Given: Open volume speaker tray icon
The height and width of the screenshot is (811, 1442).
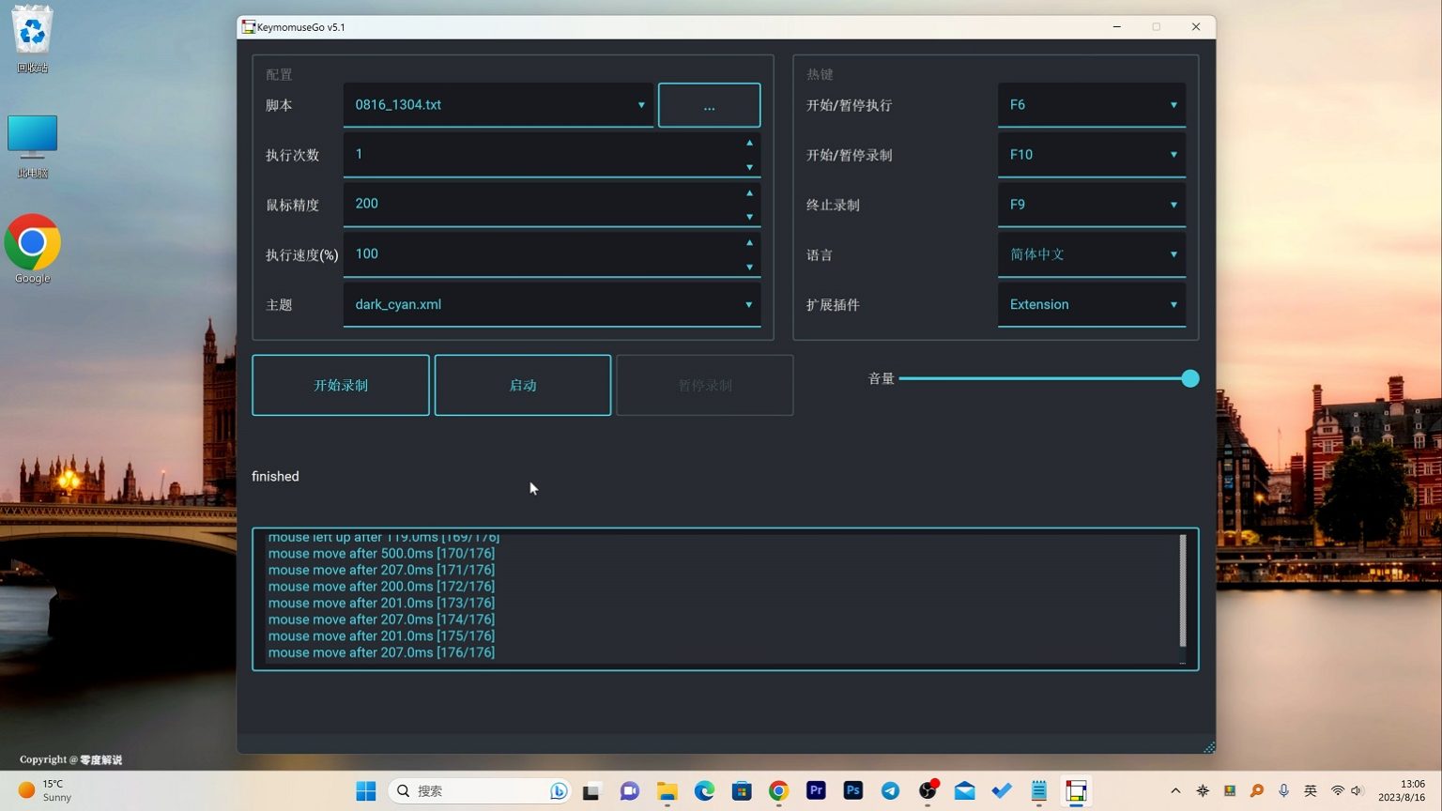Looking at the screenshot, I should coord(1357,791).
